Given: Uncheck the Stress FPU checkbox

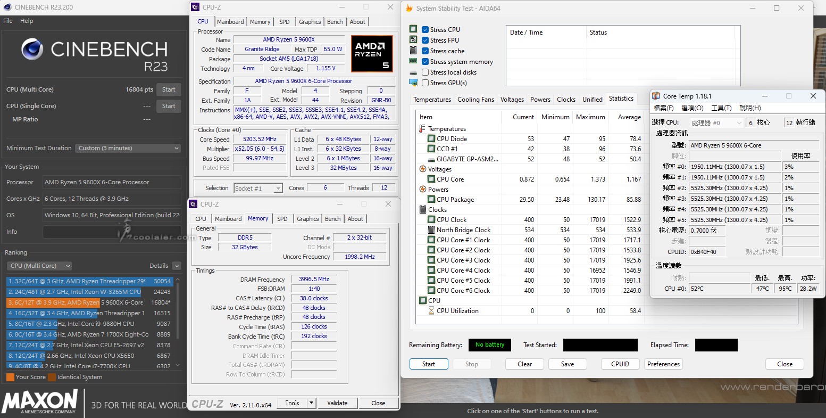Looking at the screenshot, I should tap(425, 40).
